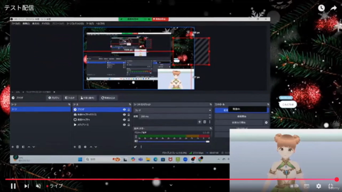Screen dimensions: 342x192
Task: Move scene down arrow
Action: pyautogui.click(x=34, y=147)
